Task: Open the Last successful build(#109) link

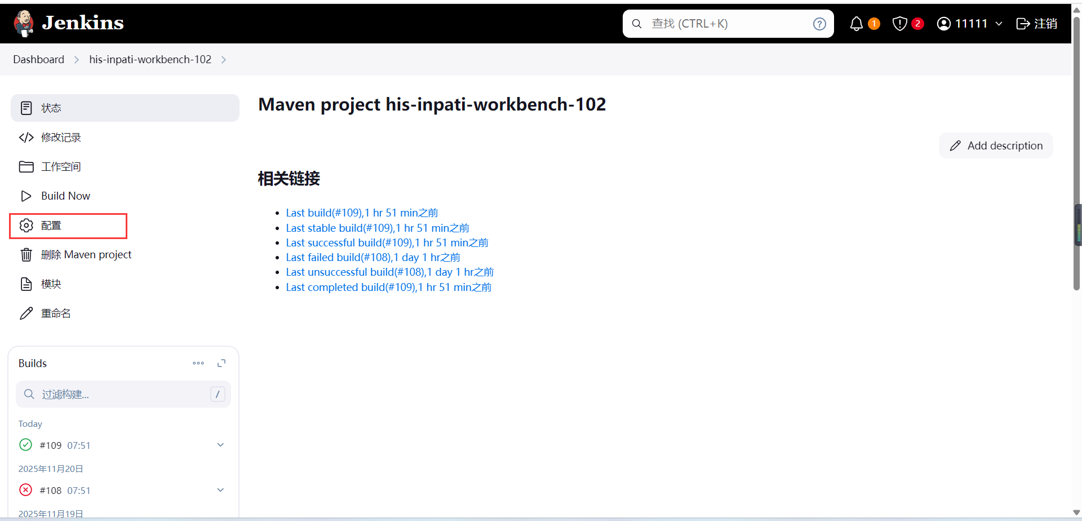Action: (387, 242)
